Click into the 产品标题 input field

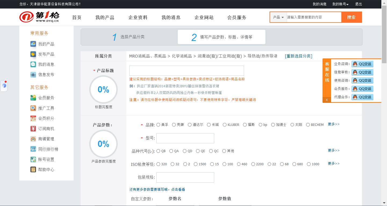187,71
